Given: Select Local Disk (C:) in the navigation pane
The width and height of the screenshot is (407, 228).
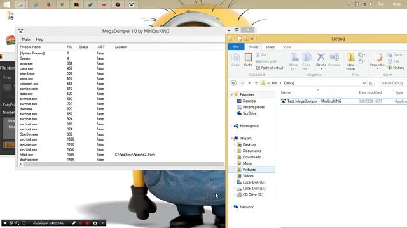Looking at the screenshot, I should [254, 182].
